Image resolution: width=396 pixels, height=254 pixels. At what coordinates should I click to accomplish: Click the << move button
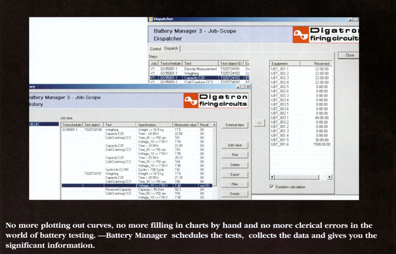point(259,123)
